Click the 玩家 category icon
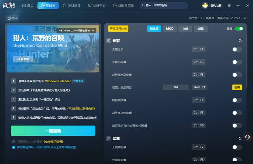The width and height of the screenshot is (253, 164). (108, 41)
